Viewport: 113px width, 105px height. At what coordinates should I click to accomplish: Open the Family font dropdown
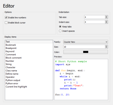click(x=86, y=42)
